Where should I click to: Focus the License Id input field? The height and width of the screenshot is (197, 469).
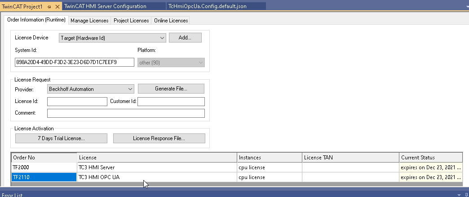click(x=77, y=101)
